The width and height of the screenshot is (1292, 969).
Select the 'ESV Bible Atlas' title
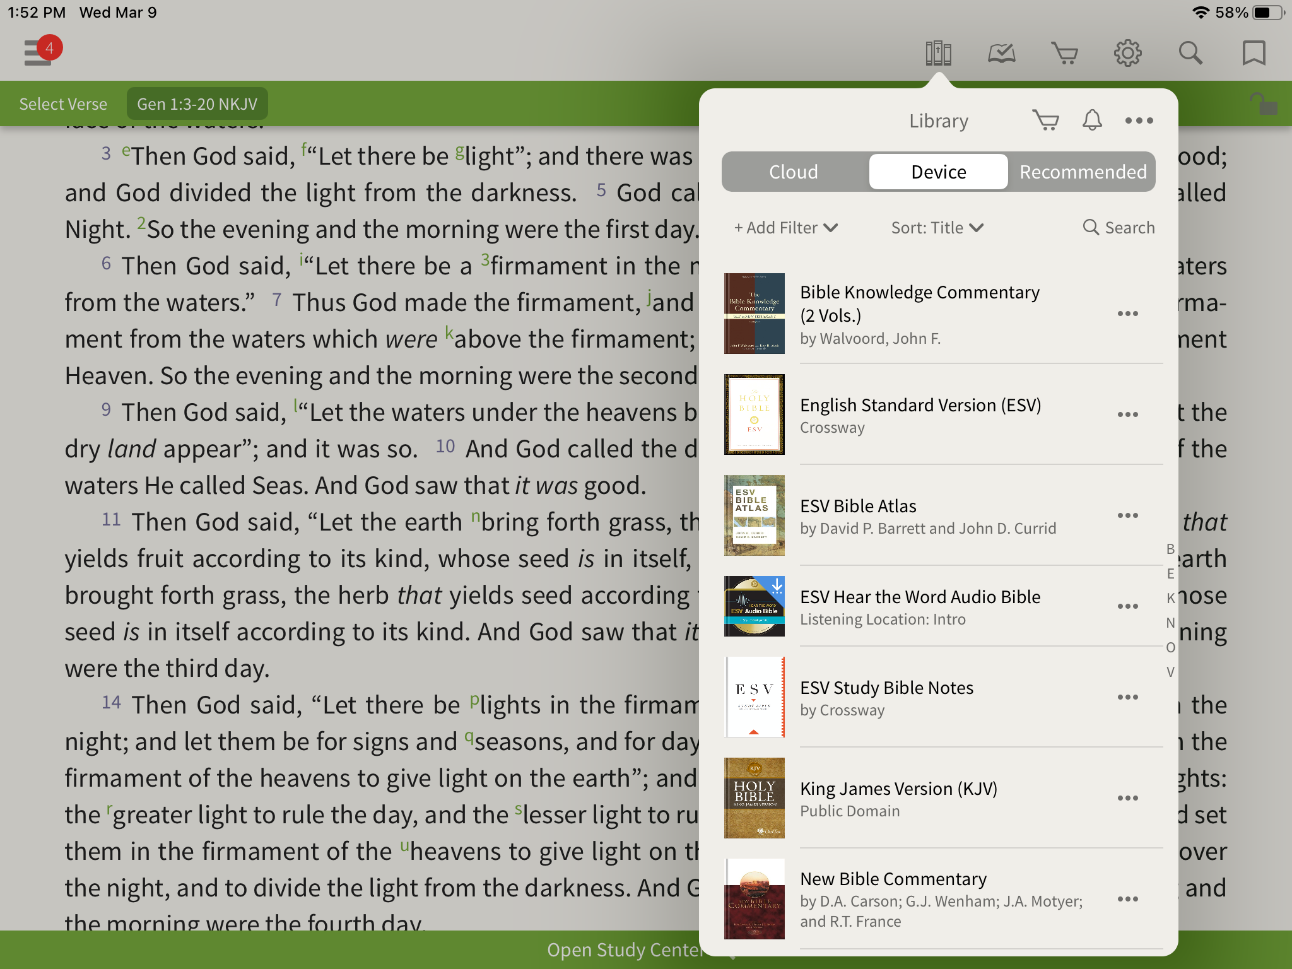tap(858, 506)
